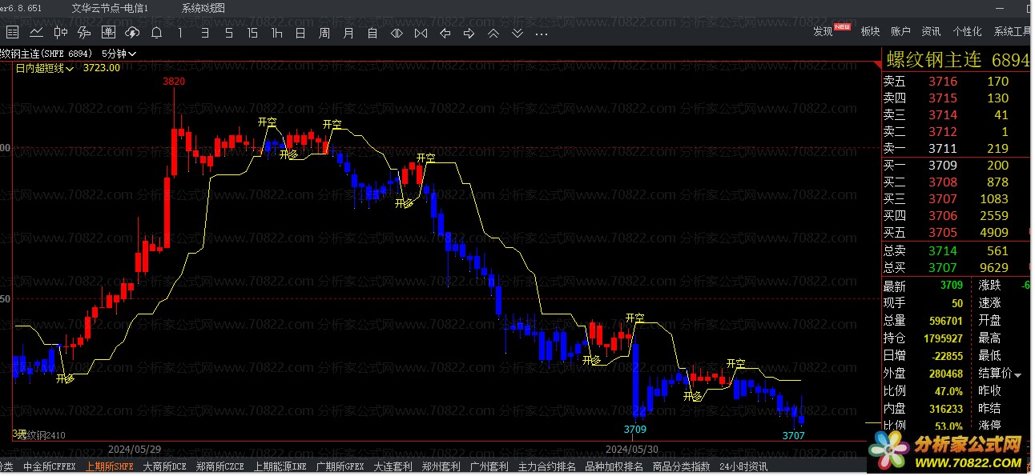This screenshot has width=1035, height=476.
Task: Switch to 郑商所CZCE tab
Action: tap(220, 466)
